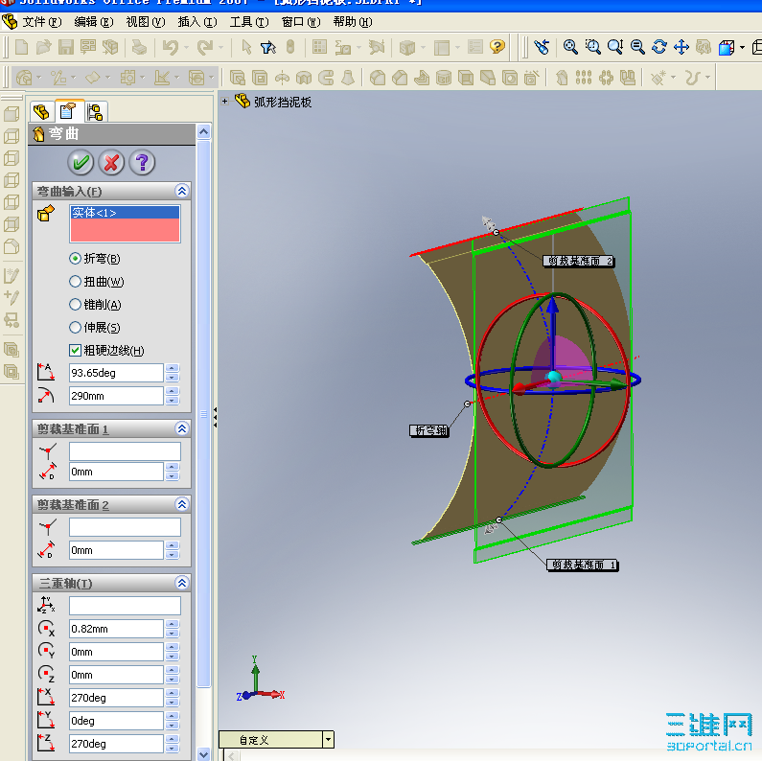Collapse the 剪裁基准面 1 section
This screenshot has height=761, width=762.
[x=182, y=428]
